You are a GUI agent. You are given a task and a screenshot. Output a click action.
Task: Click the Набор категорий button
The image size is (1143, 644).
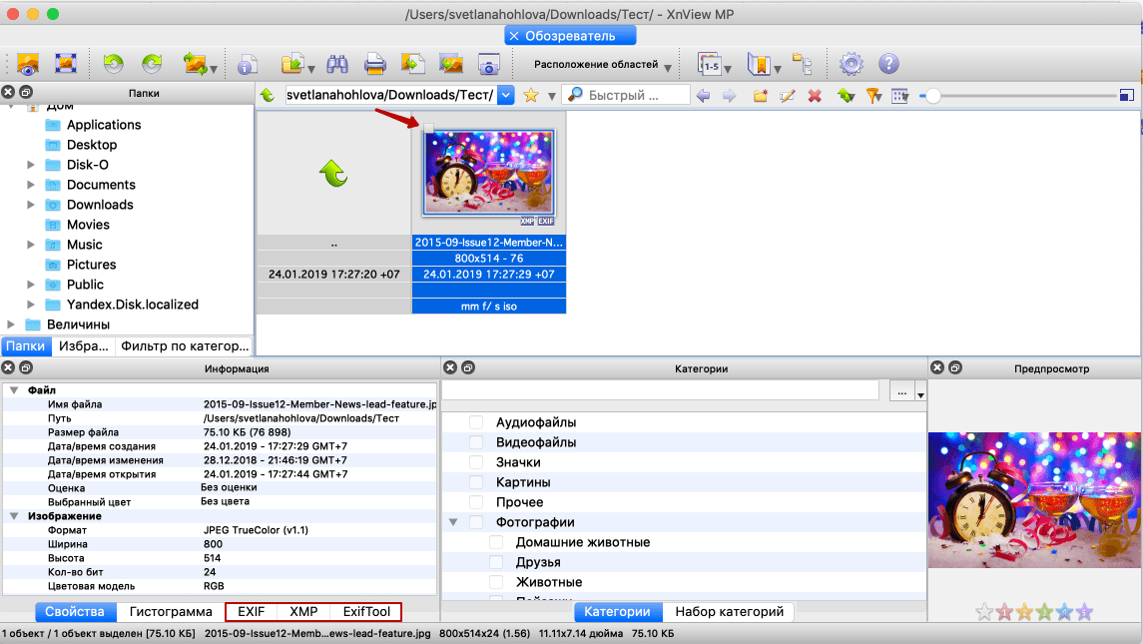(729, 612)
